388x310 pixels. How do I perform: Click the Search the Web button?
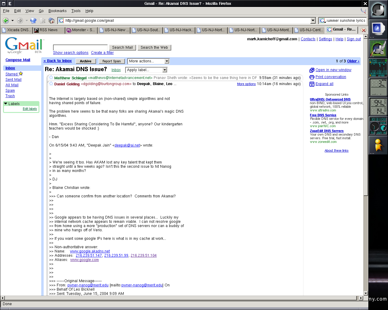[x=154, y=48]
